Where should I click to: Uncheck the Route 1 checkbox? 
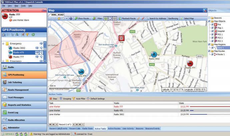(212, 54)
